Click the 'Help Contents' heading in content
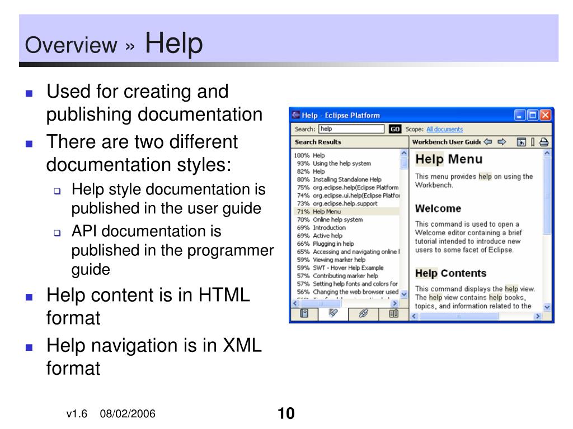The image size is (573, 429). click(x=450, y=273)
